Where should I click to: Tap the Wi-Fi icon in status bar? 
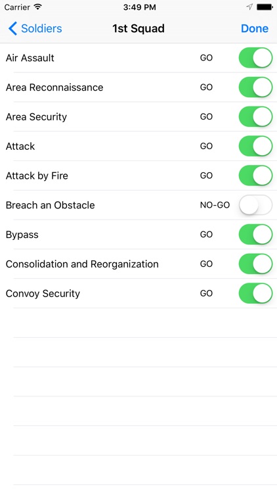click(37, 7)
